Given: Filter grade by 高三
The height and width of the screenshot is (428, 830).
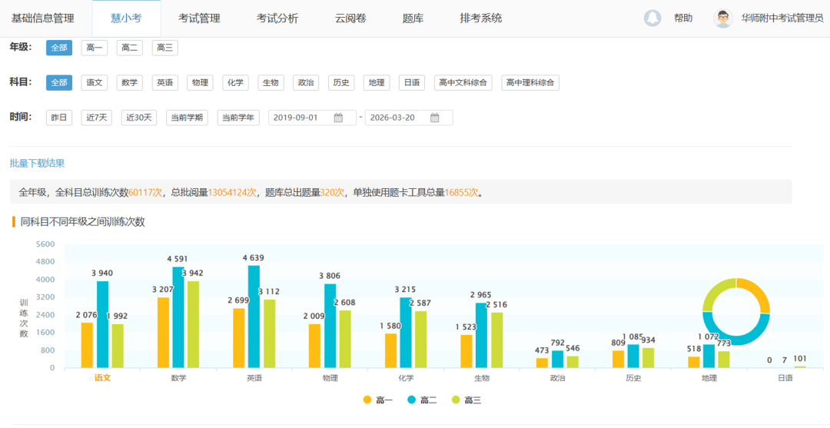Looking at the screenshot, I should coord(165,48).
